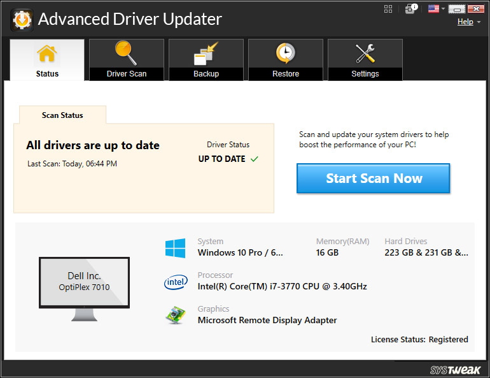Screen dimensions: 490x378
Task: Open the Settings tab
Action: click(x=365, y=60)
